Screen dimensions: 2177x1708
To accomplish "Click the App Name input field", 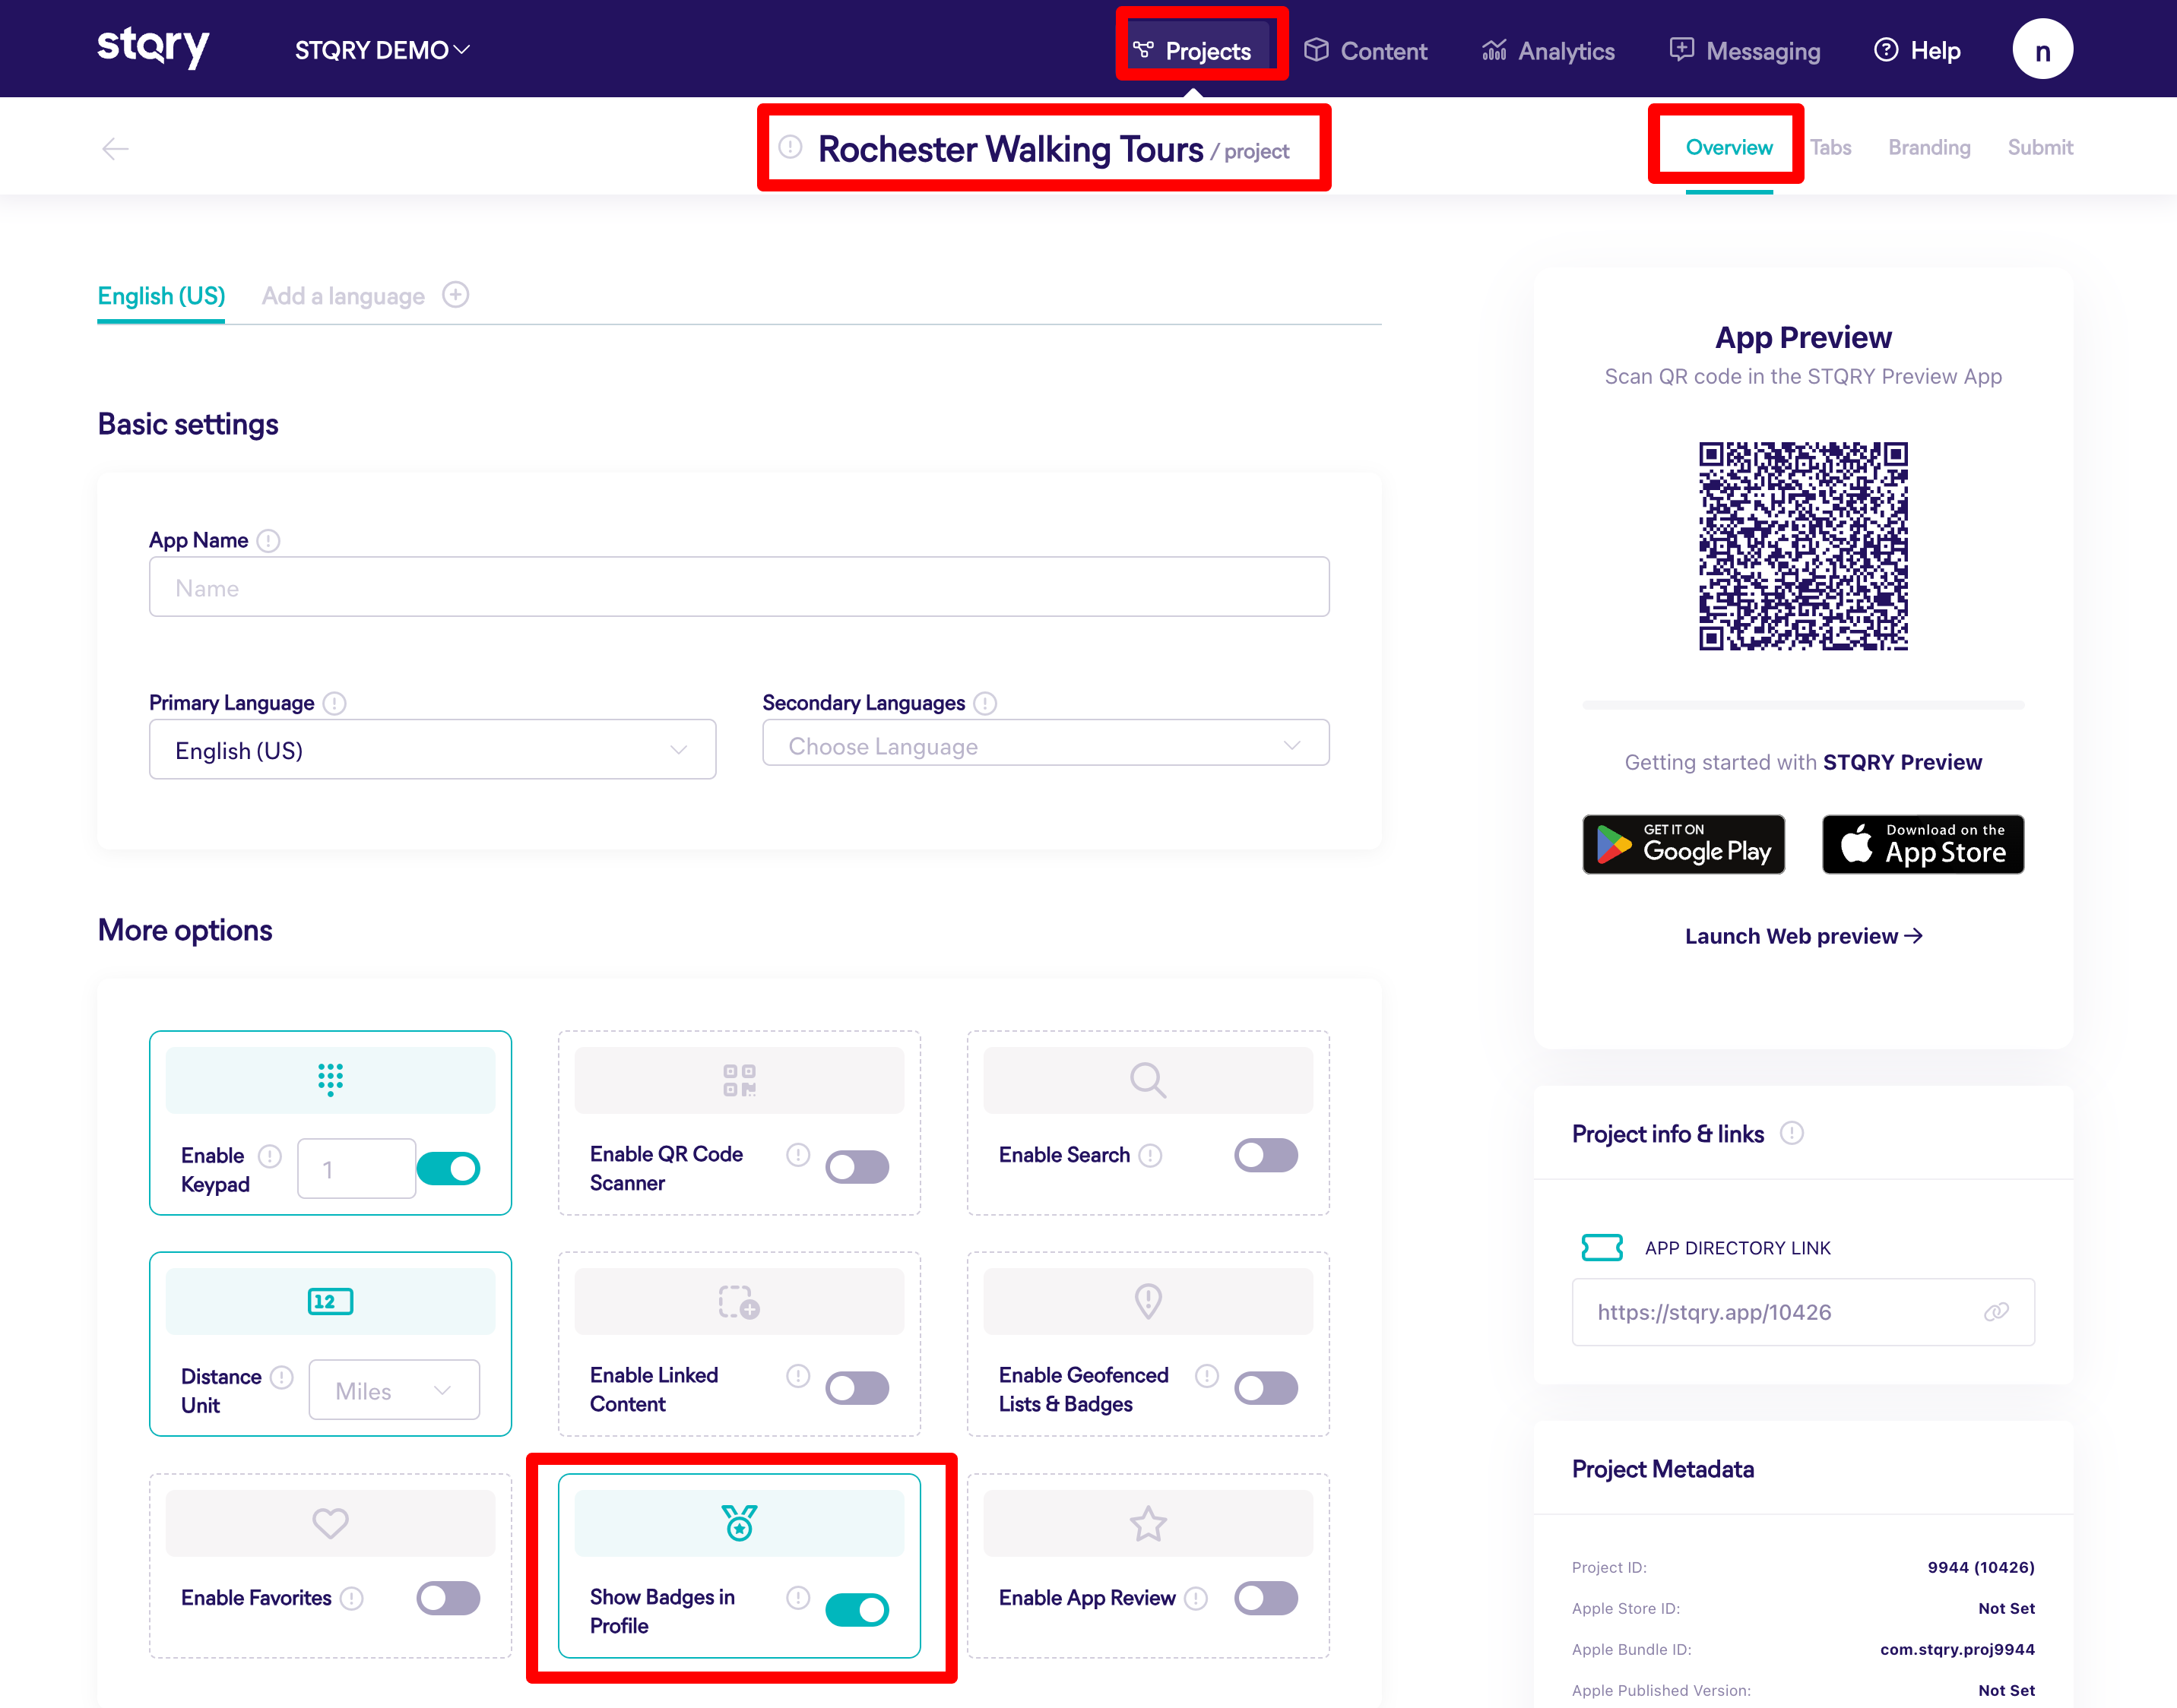I will pos(738,588).
